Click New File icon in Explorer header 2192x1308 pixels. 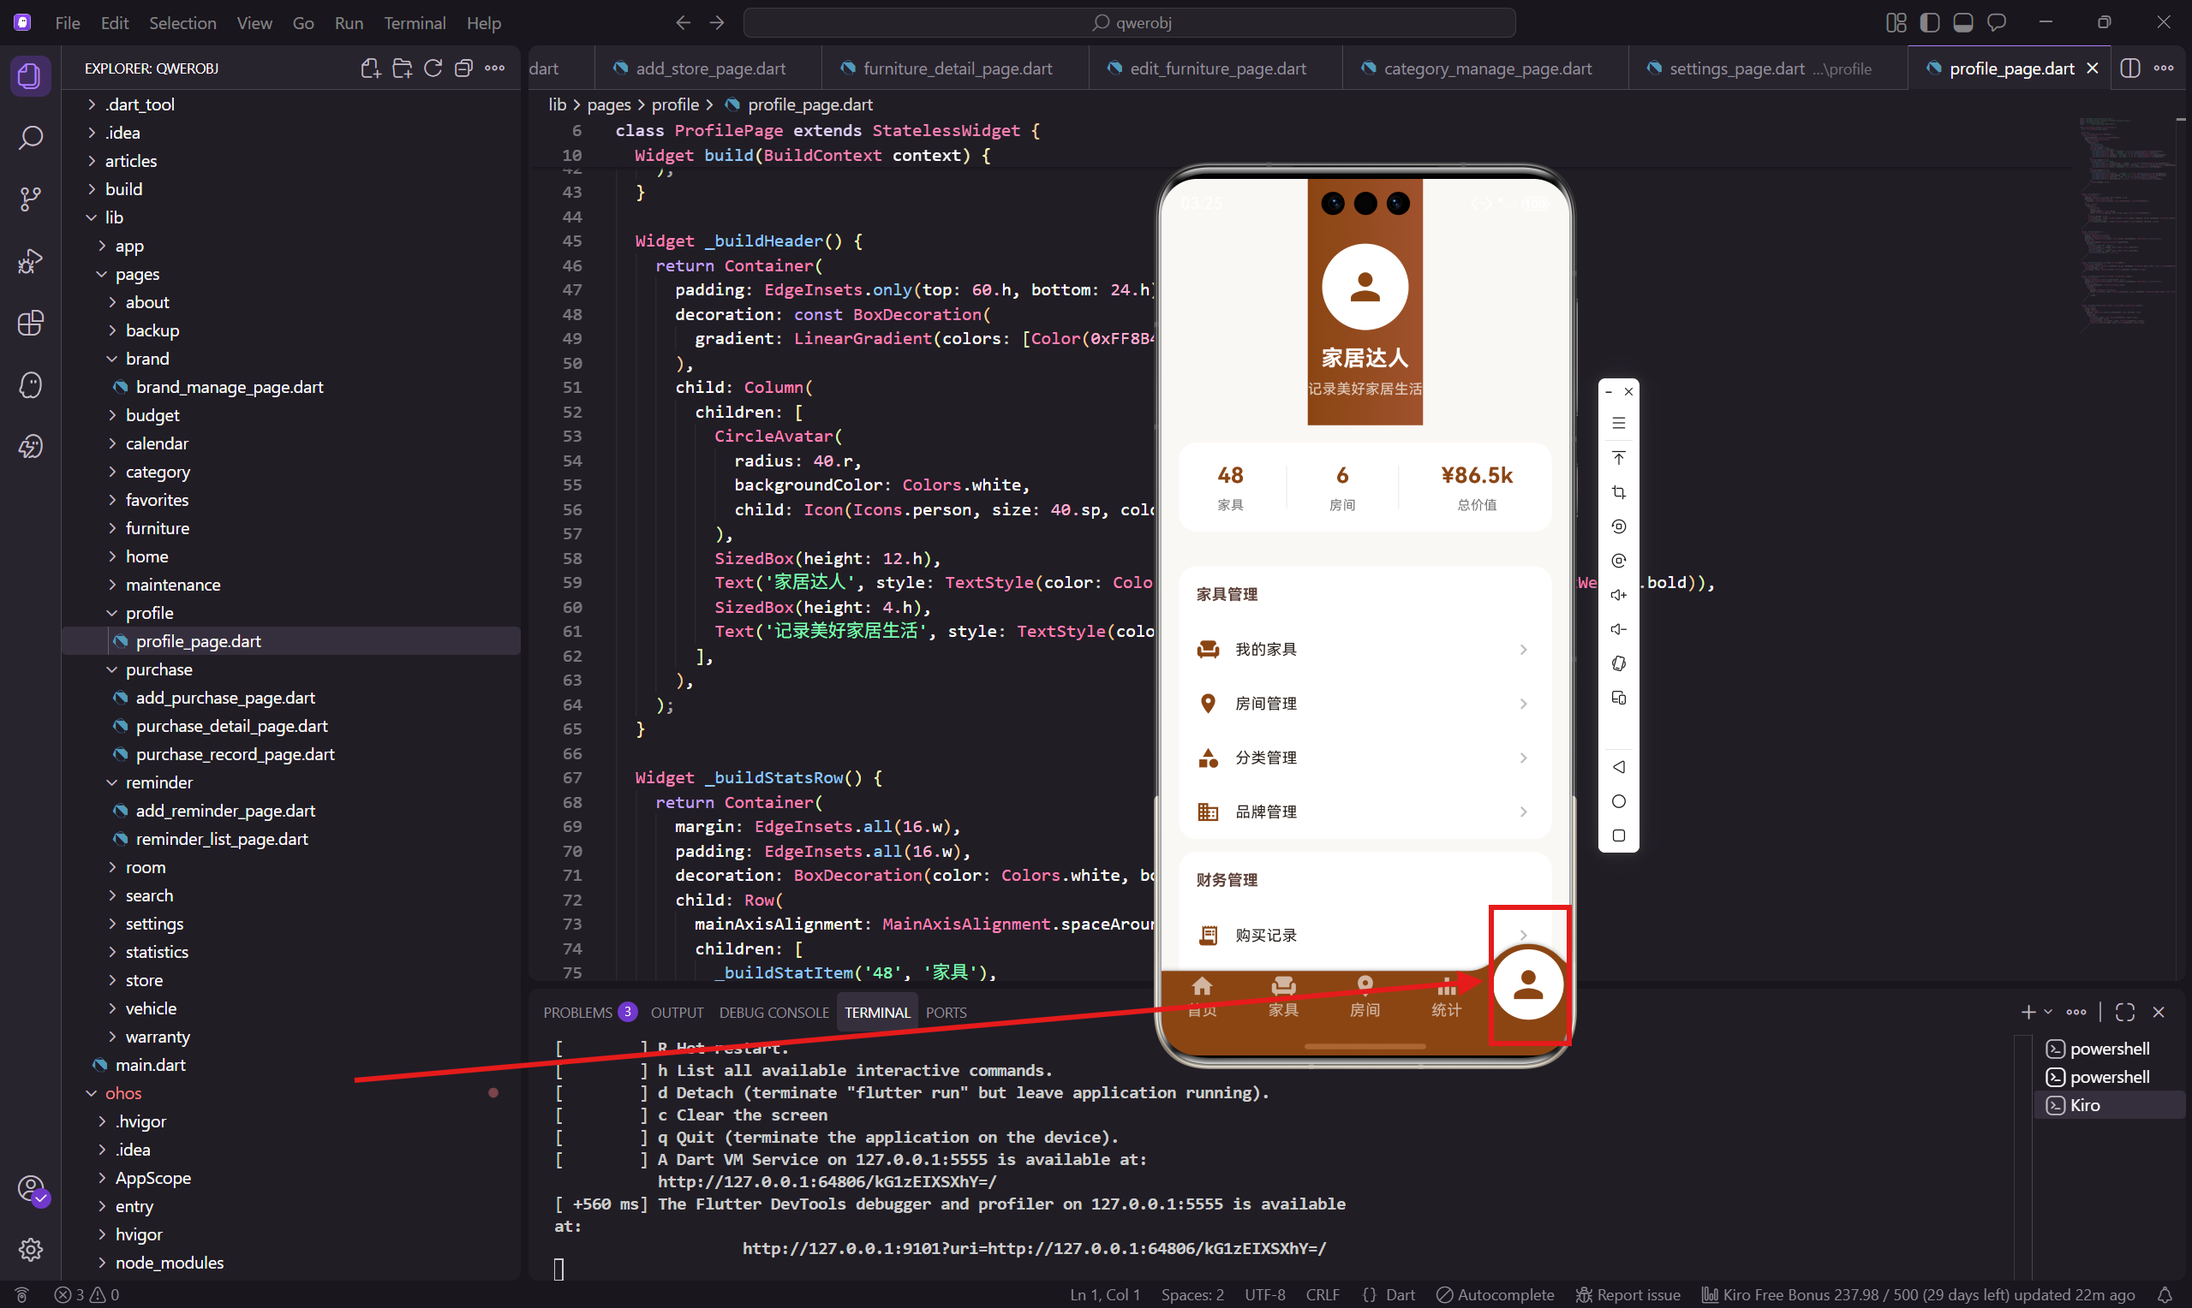(371, 68)
